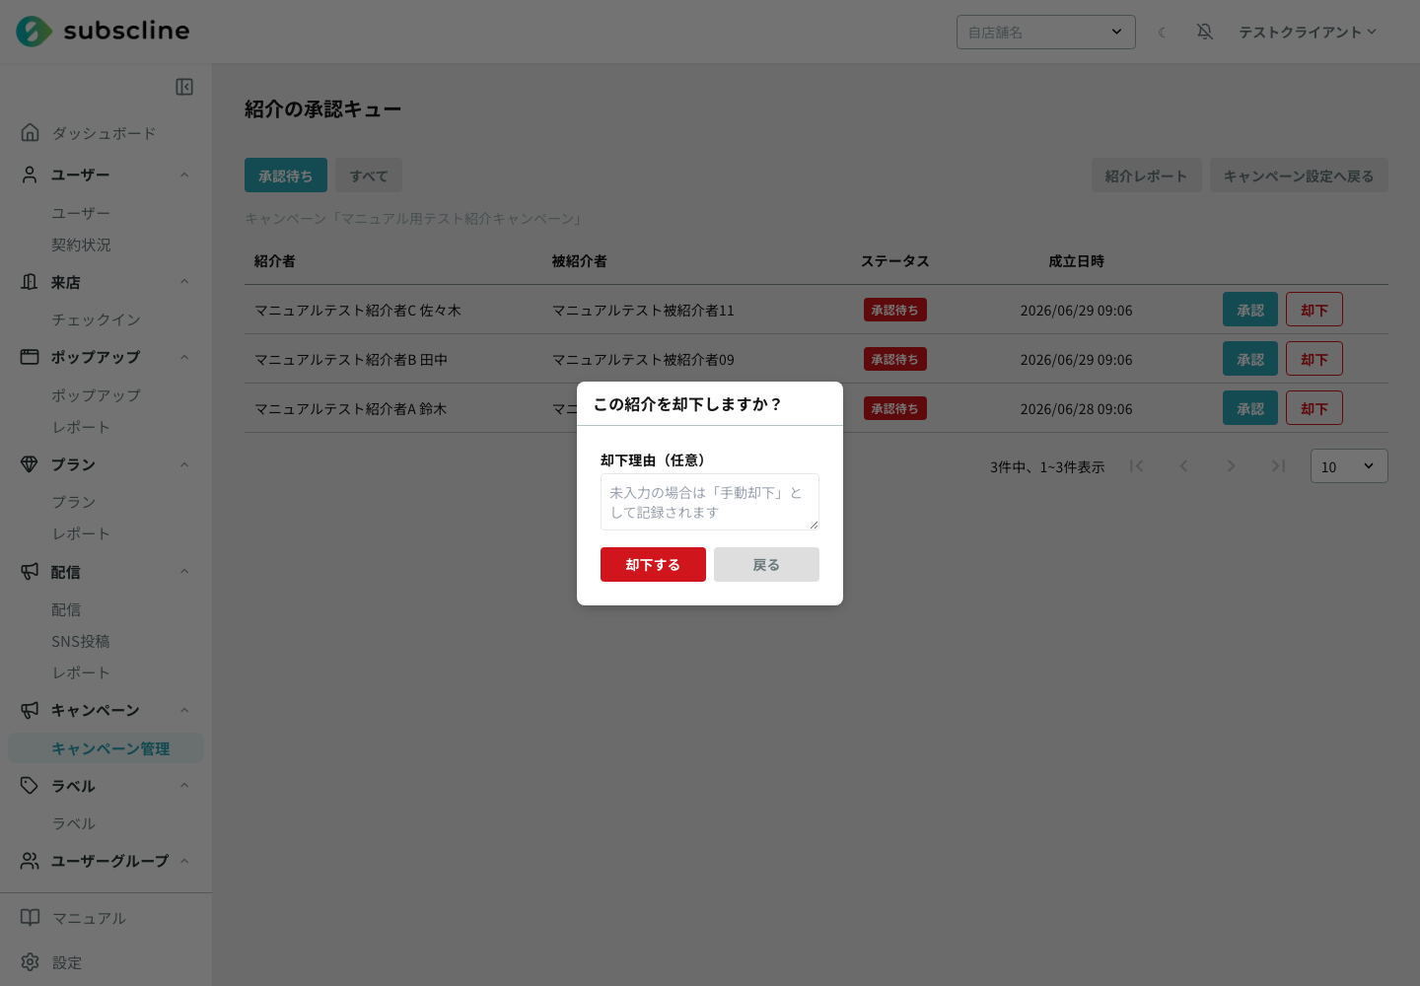Click the マニュアル book icon
Screen dimensions: 1420x986
point(31,918)
